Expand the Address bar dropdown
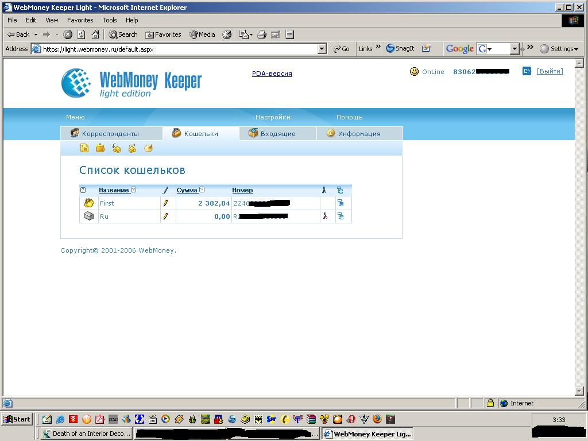The height and width of the screenshot is (441, 588). click(x=322, y=49)
